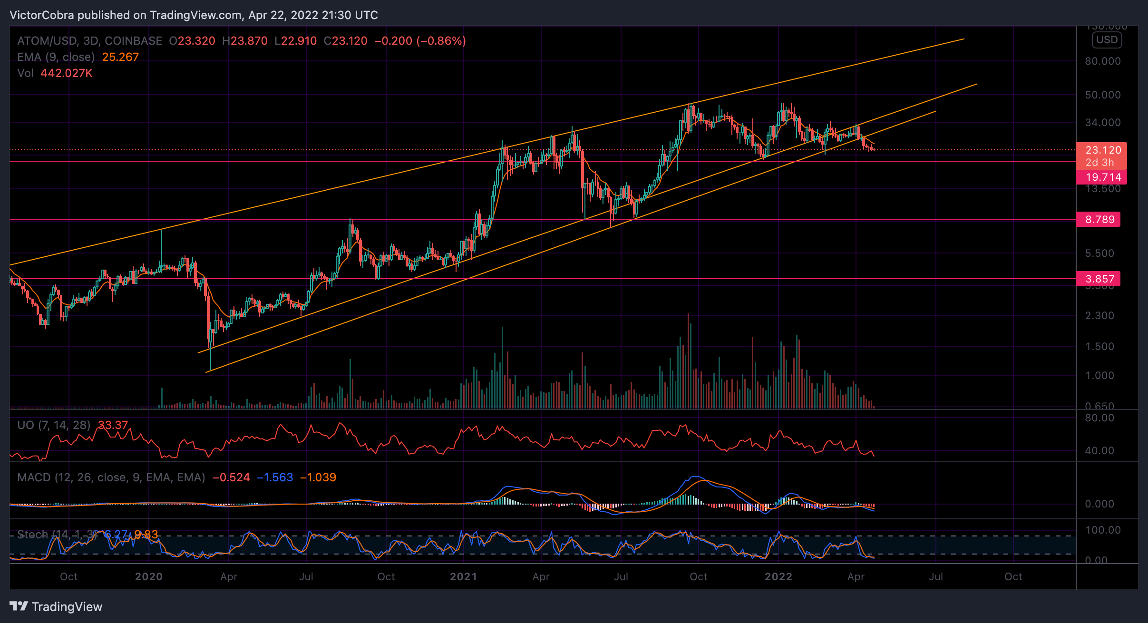Image resolution: width=1148 pixels, height=623 pixels.
Task: Click the Stoch indicator label
Action: (x=57, y=535)
